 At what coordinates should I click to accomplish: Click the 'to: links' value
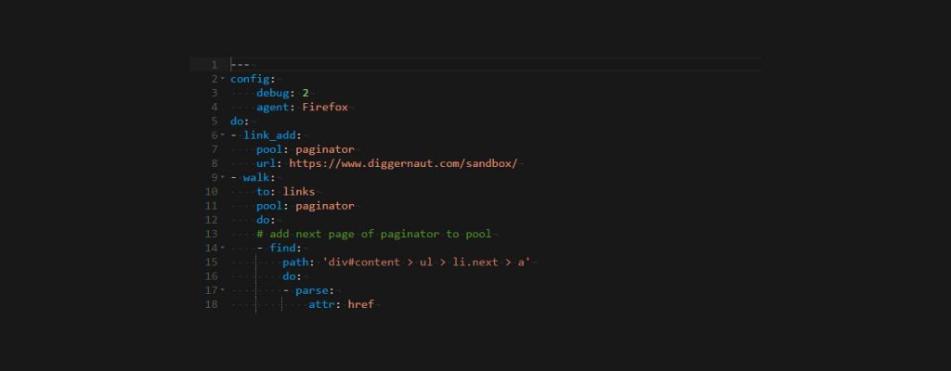[299, 191]
